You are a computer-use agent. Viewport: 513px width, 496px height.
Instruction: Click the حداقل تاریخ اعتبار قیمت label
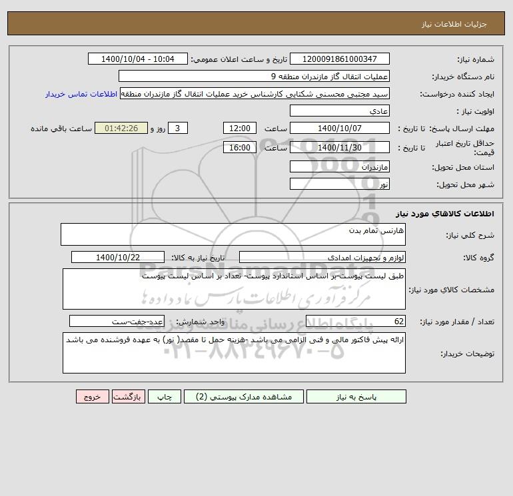[x=465, y=148]
